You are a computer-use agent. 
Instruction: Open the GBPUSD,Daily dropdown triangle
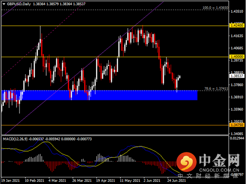click(x=4, y=4)
